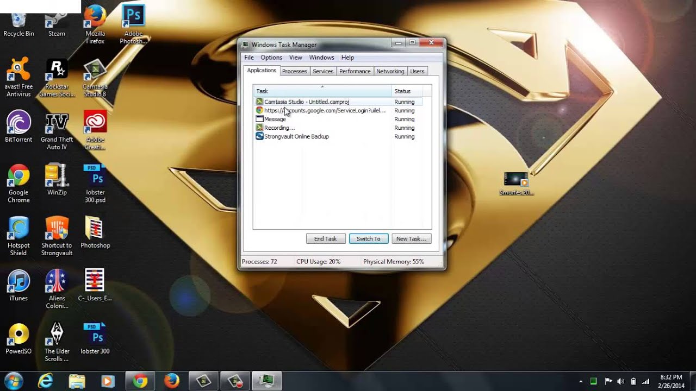Viewport: 696px width, 391px height.
Task: Click the New Task... button
Action: [411, 238]
